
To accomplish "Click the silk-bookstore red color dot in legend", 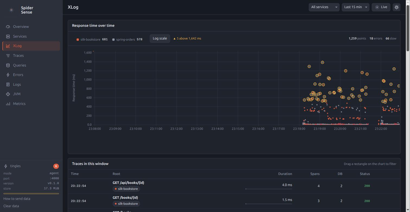I will [x=78, y=39].
